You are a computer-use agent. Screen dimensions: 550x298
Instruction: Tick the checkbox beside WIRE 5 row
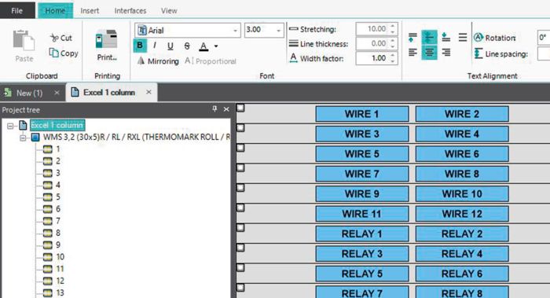[x=240, y=148]
